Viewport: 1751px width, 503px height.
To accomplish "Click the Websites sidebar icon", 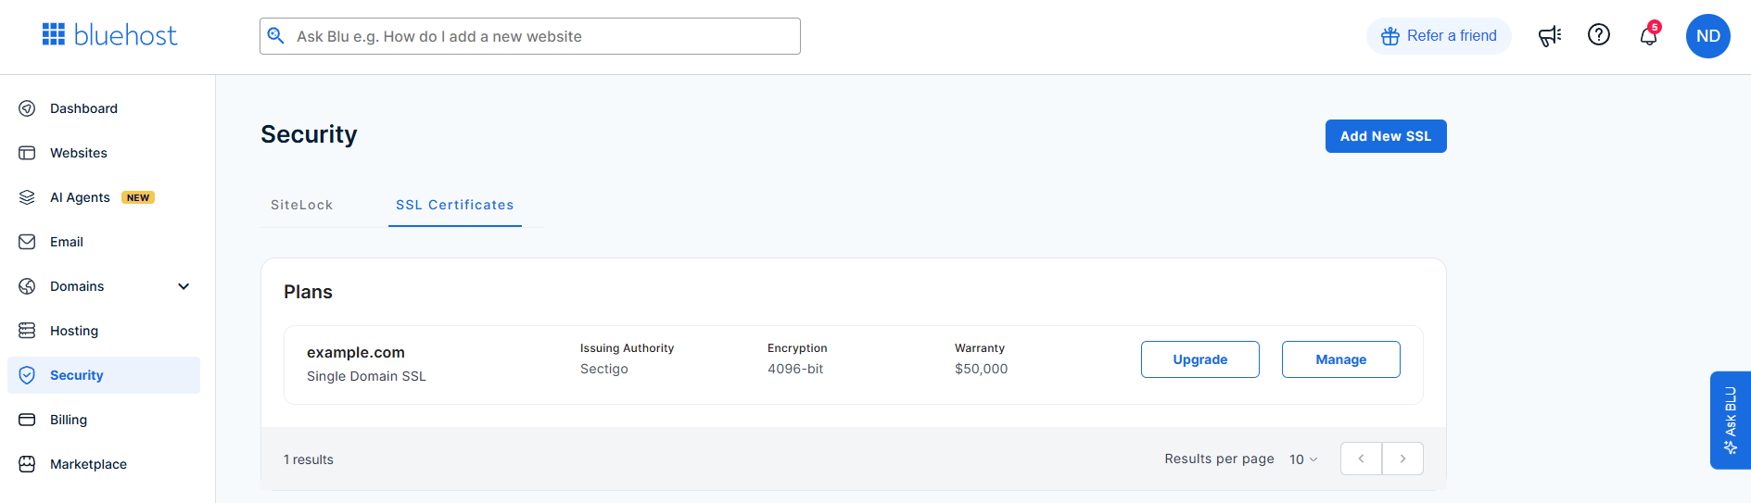I will 27,153.
